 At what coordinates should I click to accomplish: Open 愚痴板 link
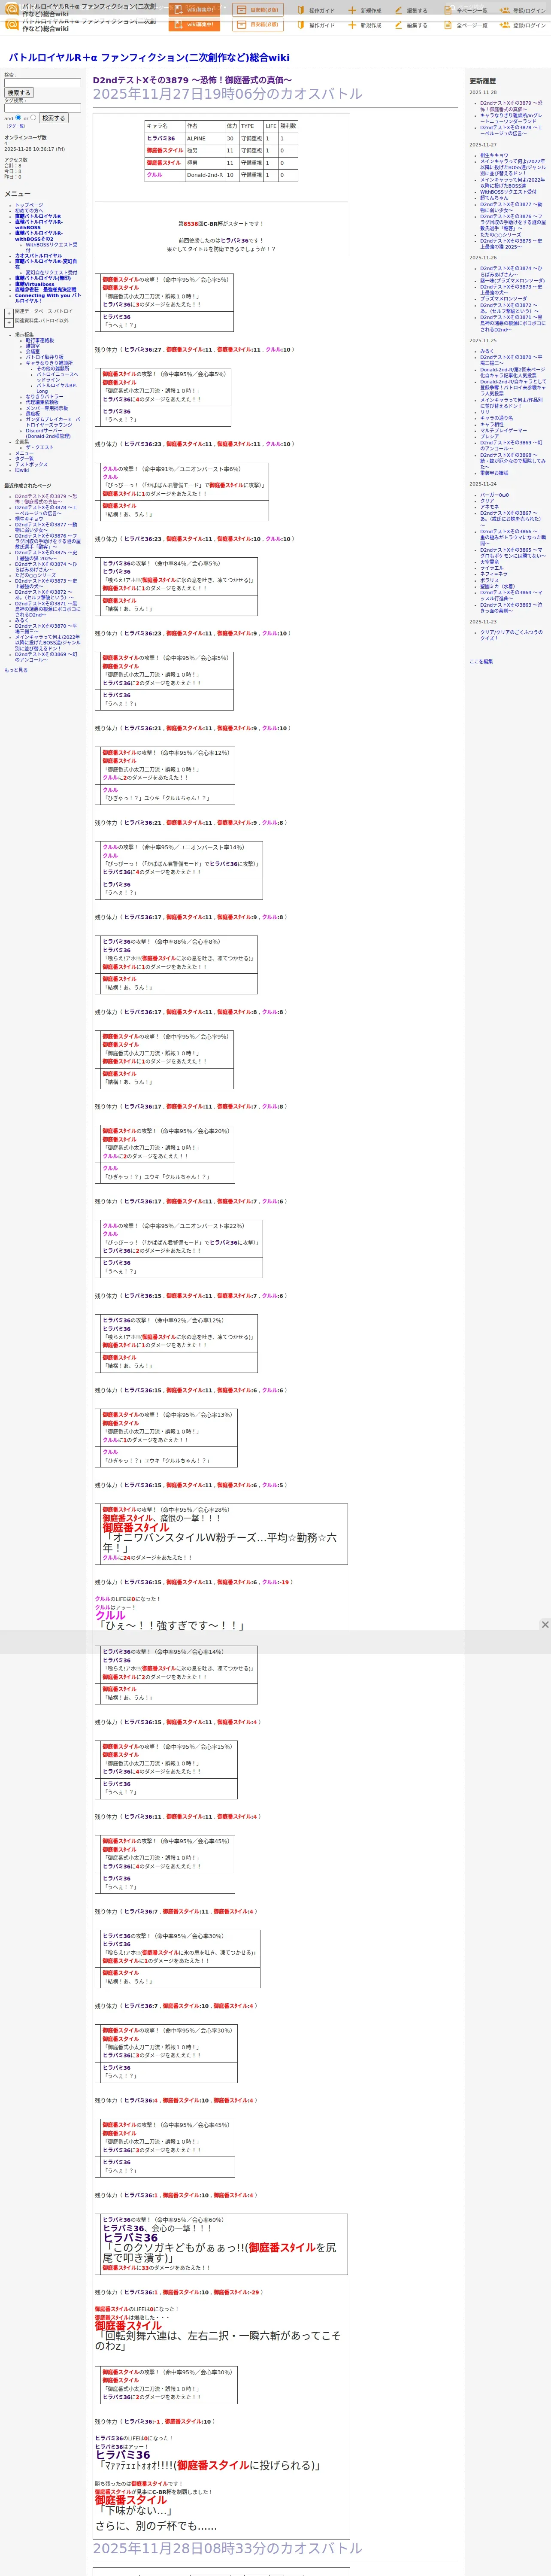[x=33, y=414]
